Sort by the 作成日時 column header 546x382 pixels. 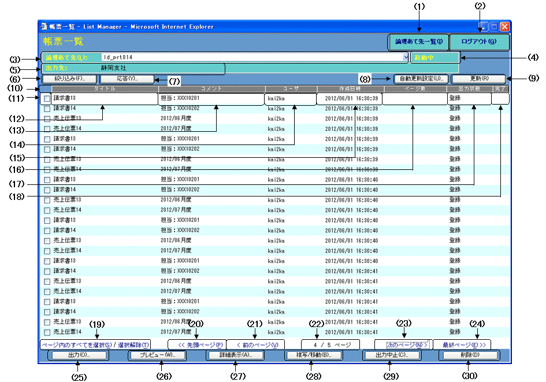click(350, 89)
